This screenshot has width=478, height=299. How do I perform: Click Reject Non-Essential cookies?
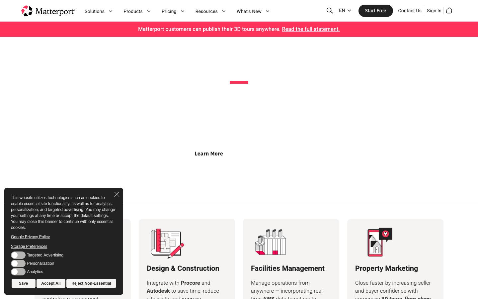pyautogui.click(x=91, y=283)
